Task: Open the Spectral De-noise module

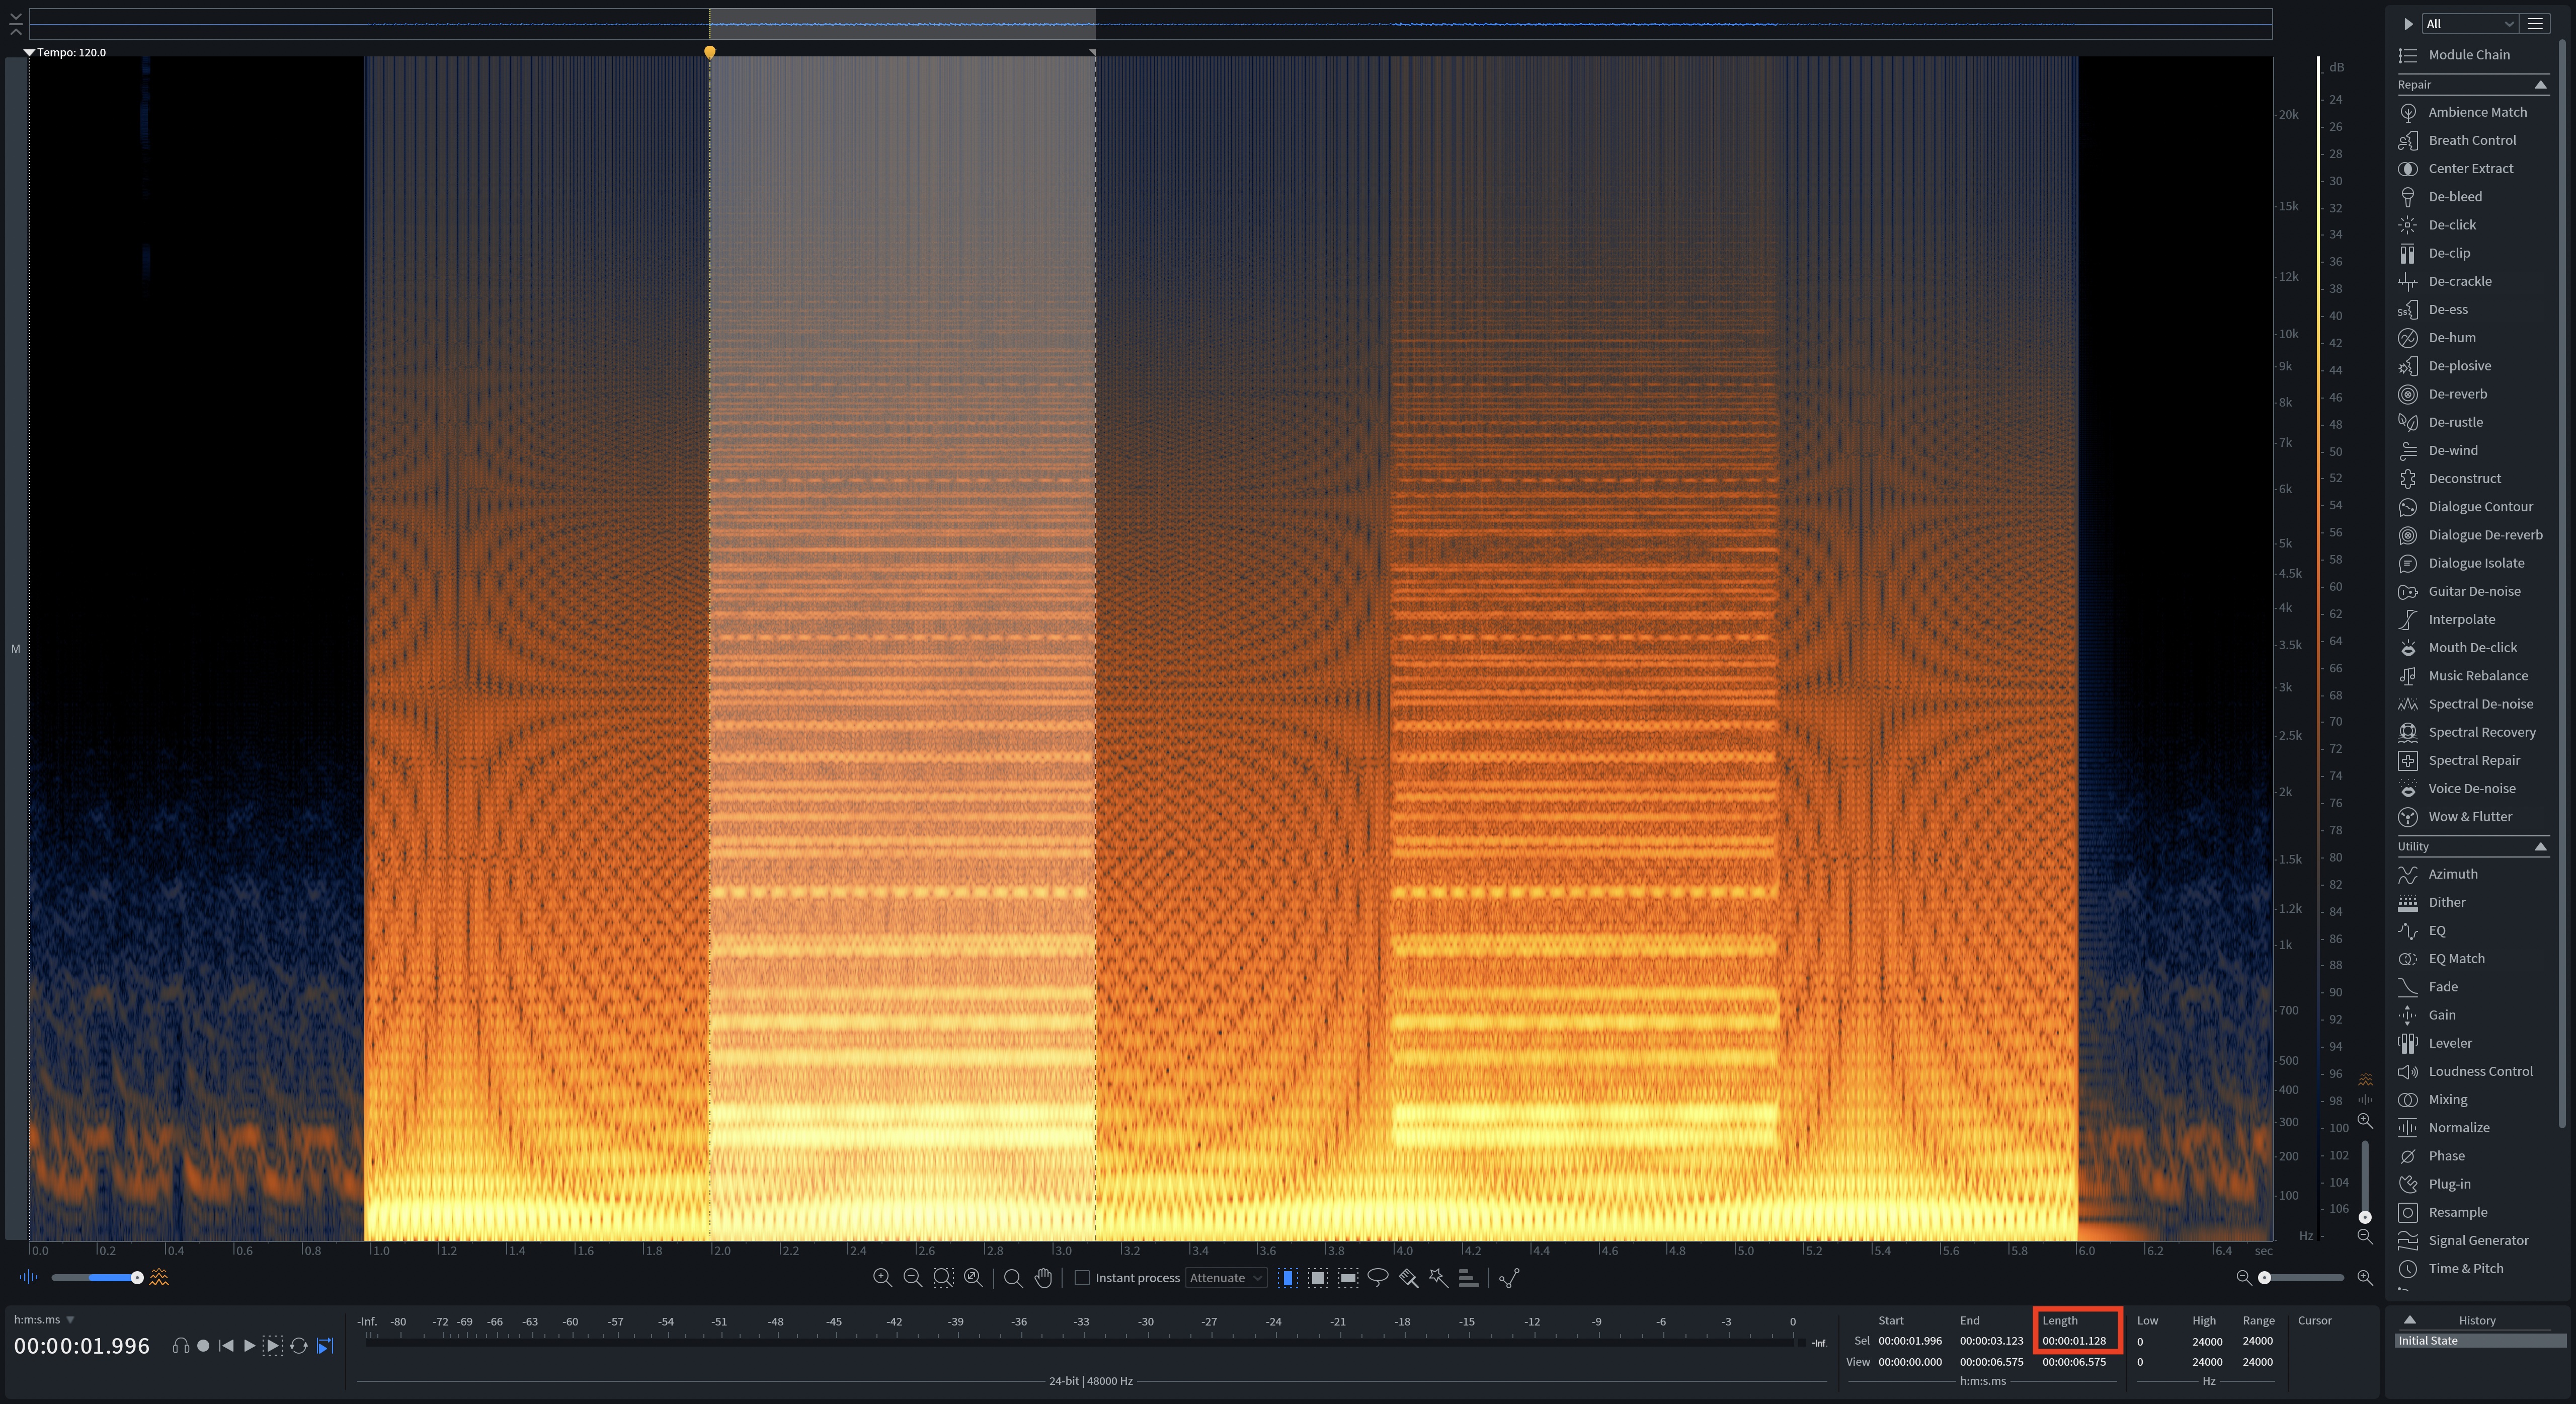Action: click(2480, 704)
